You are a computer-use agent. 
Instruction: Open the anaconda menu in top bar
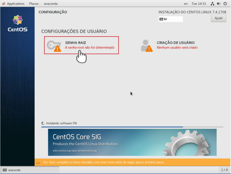click(x=51, y=4)
